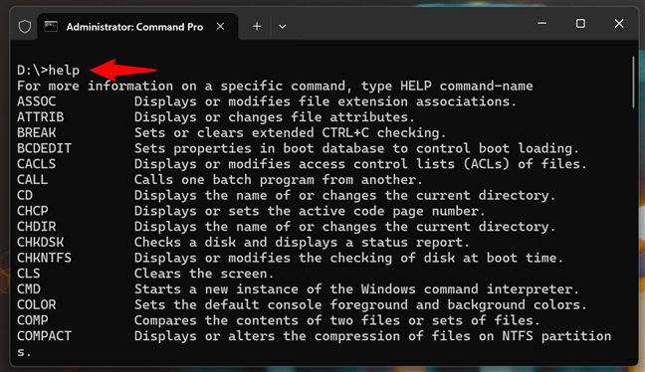Minimize the terminal window
Screen dimensions: 645x372
(x=542, y=24)
